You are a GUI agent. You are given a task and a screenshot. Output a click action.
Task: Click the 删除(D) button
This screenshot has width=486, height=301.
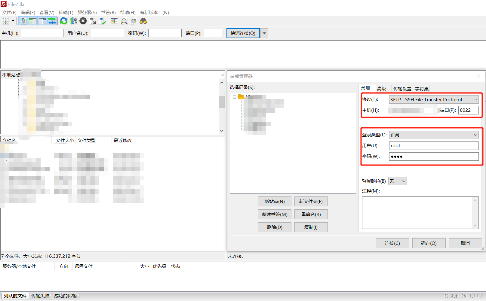point(275,227)
